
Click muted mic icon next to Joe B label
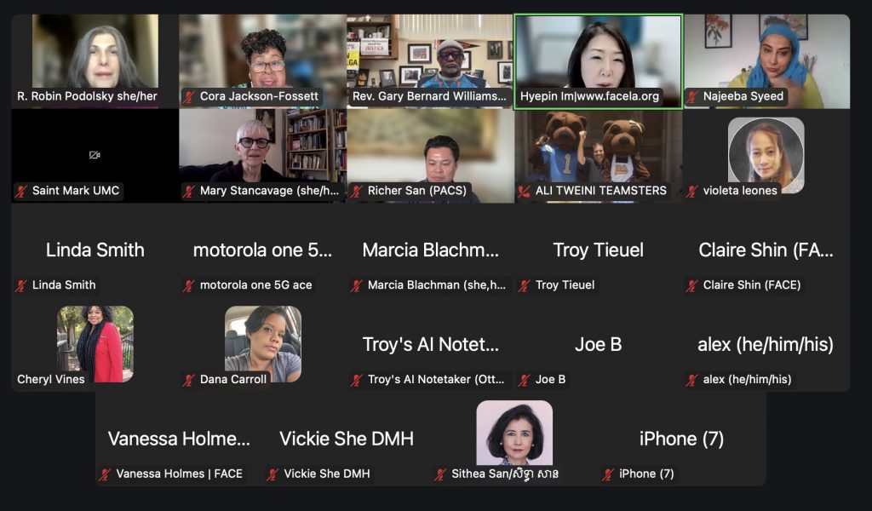tap(524, 381)
